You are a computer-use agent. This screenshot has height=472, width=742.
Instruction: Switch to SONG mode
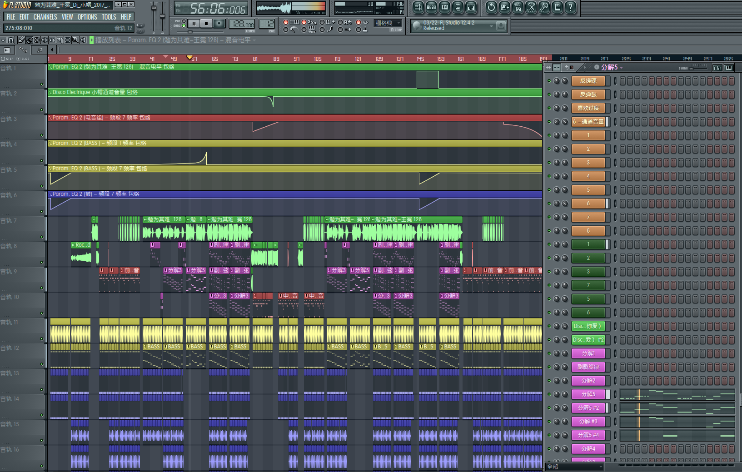[x=184, y=26]
